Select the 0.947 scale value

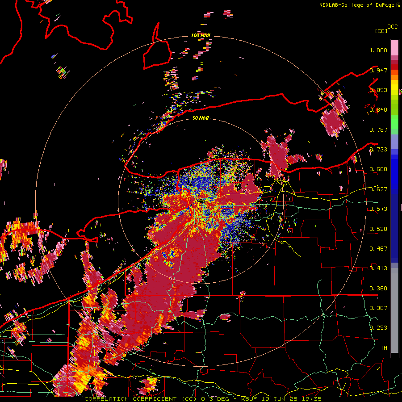[378, 70]
